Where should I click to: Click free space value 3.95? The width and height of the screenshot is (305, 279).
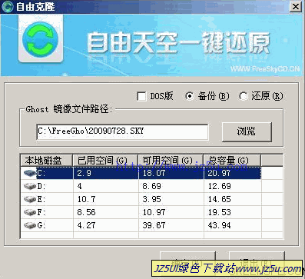(151, 199)
